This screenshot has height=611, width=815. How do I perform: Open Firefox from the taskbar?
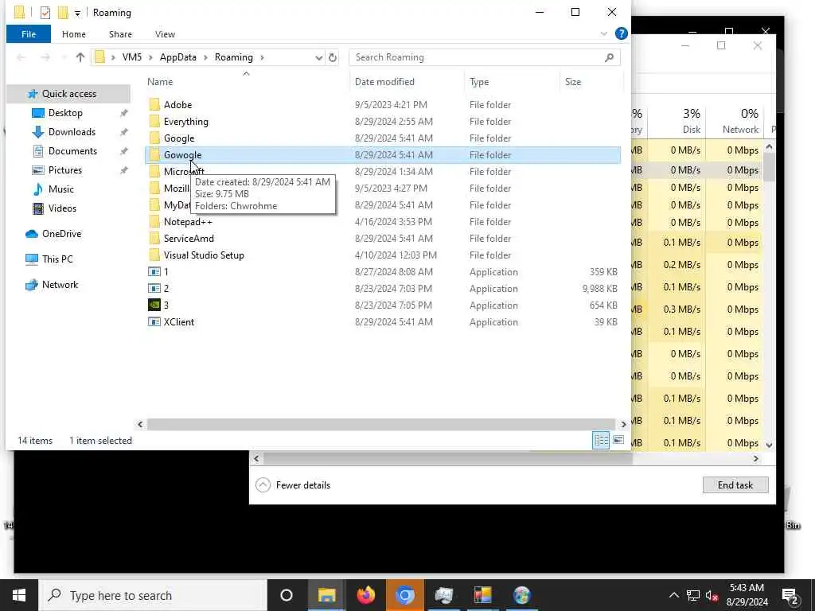tap(366, 595)
